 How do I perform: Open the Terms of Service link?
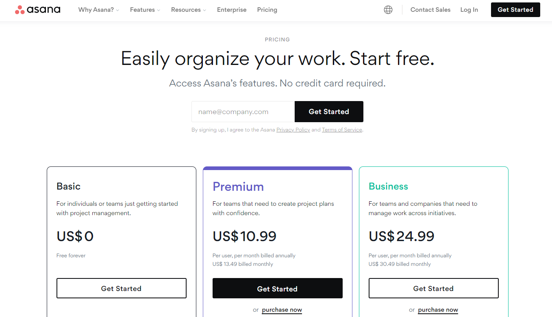click(342, 130)
